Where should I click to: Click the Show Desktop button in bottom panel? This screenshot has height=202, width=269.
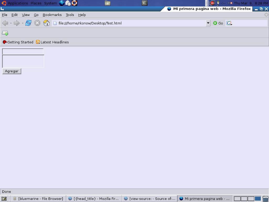pos(4,199)
